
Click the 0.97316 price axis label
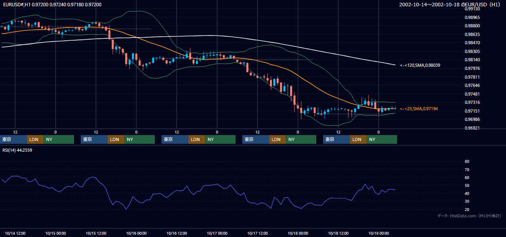(x=472, y=102)
